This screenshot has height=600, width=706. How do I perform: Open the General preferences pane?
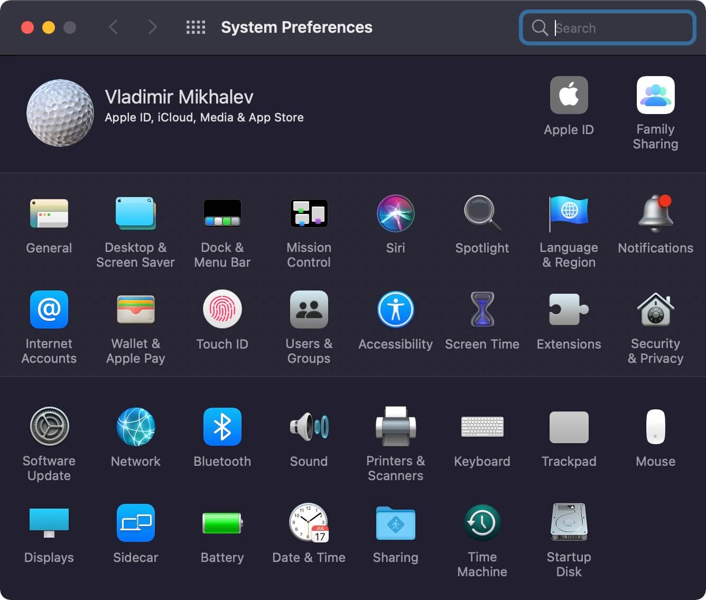coord(49,213)
